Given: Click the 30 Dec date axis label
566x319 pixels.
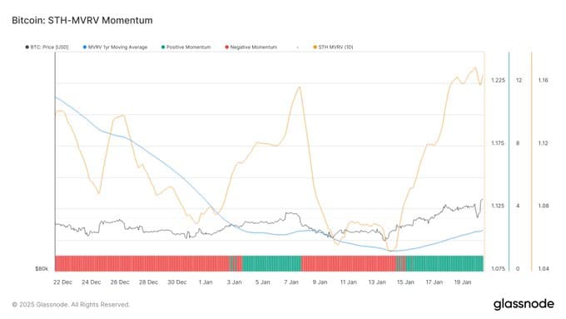Looking at the screenshot, I should [x=176, y=282].
